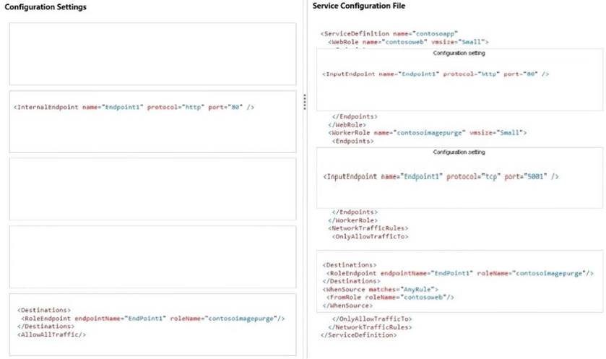The width and height of the screenshot is (606, 359).
Task: Click the empty box directly above the AllowAllTraffic block
Action: 152,256
